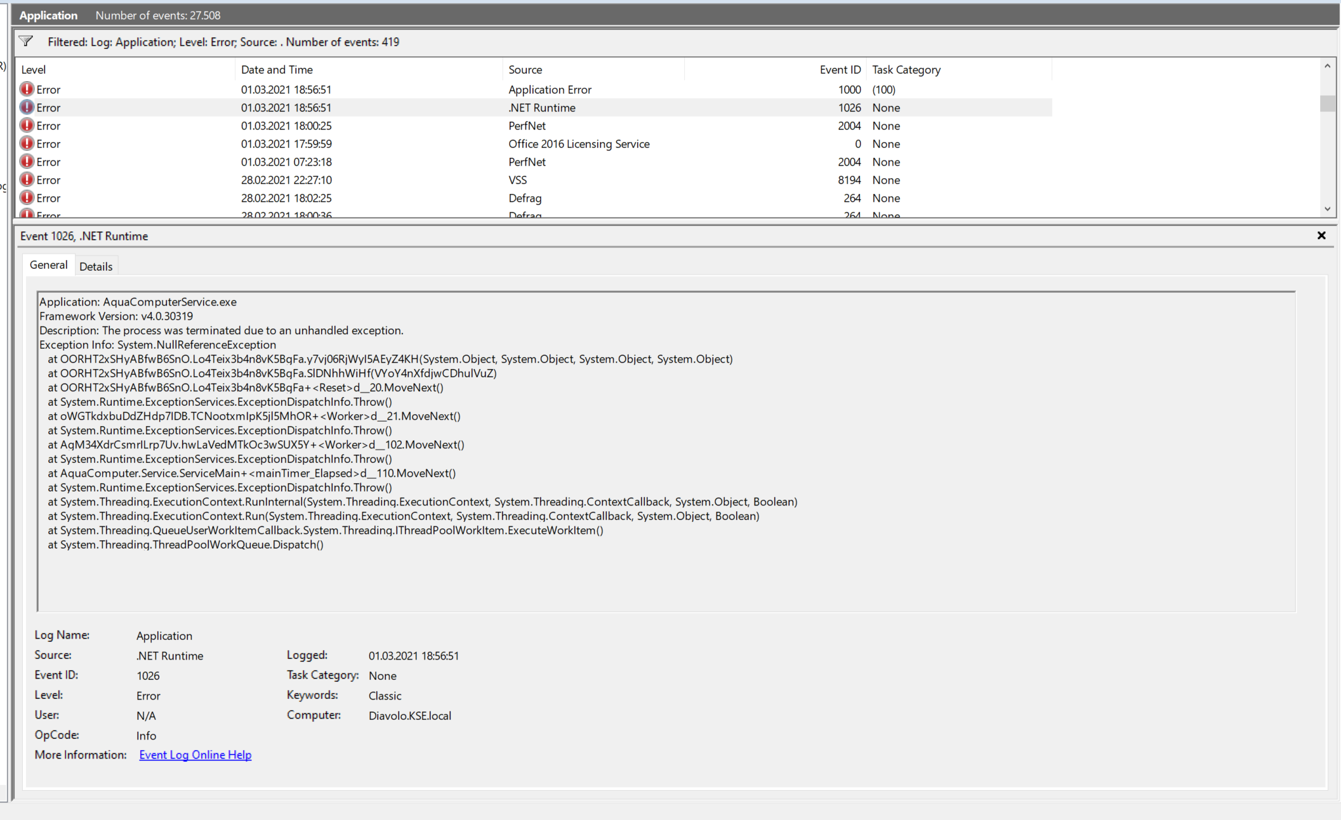Click error icon of Application Error row
The width and height of the screenshot is (1341, 820).
coord(27,89)
